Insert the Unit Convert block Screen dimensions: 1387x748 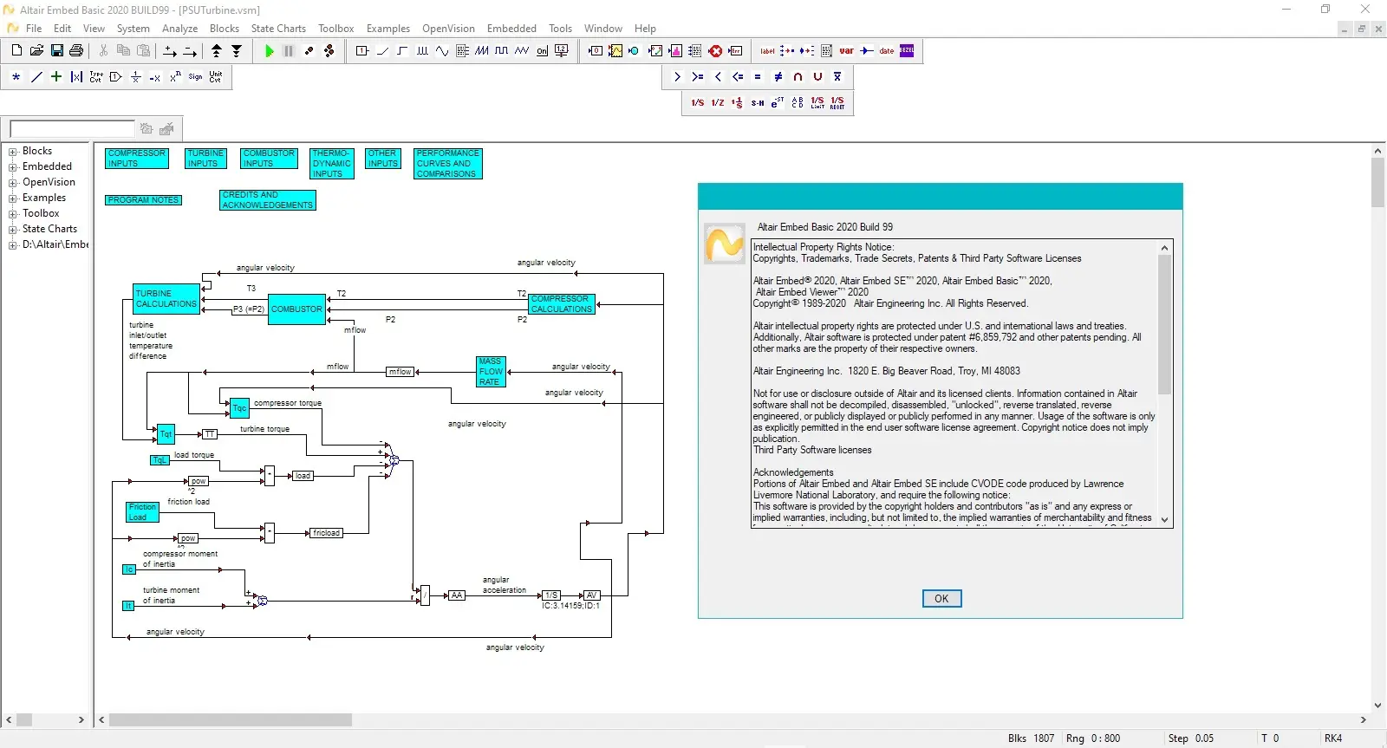[x=216, y=77]
